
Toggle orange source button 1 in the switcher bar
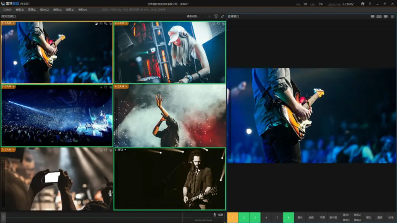pyautogui.click(x=233, y=218)
